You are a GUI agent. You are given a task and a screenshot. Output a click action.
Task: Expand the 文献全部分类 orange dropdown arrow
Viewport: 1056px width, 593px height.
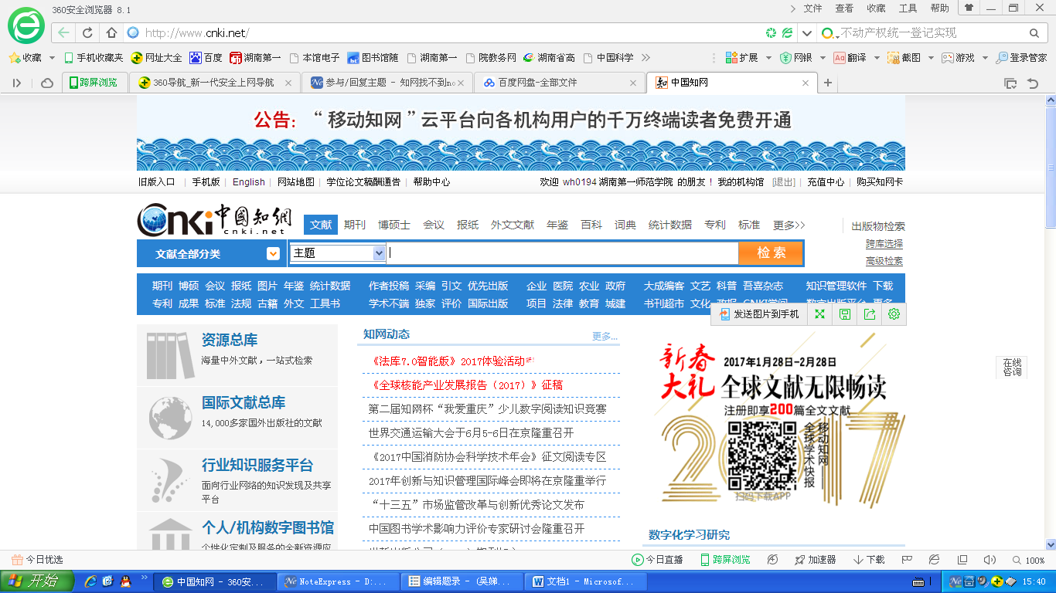(273, 253)
